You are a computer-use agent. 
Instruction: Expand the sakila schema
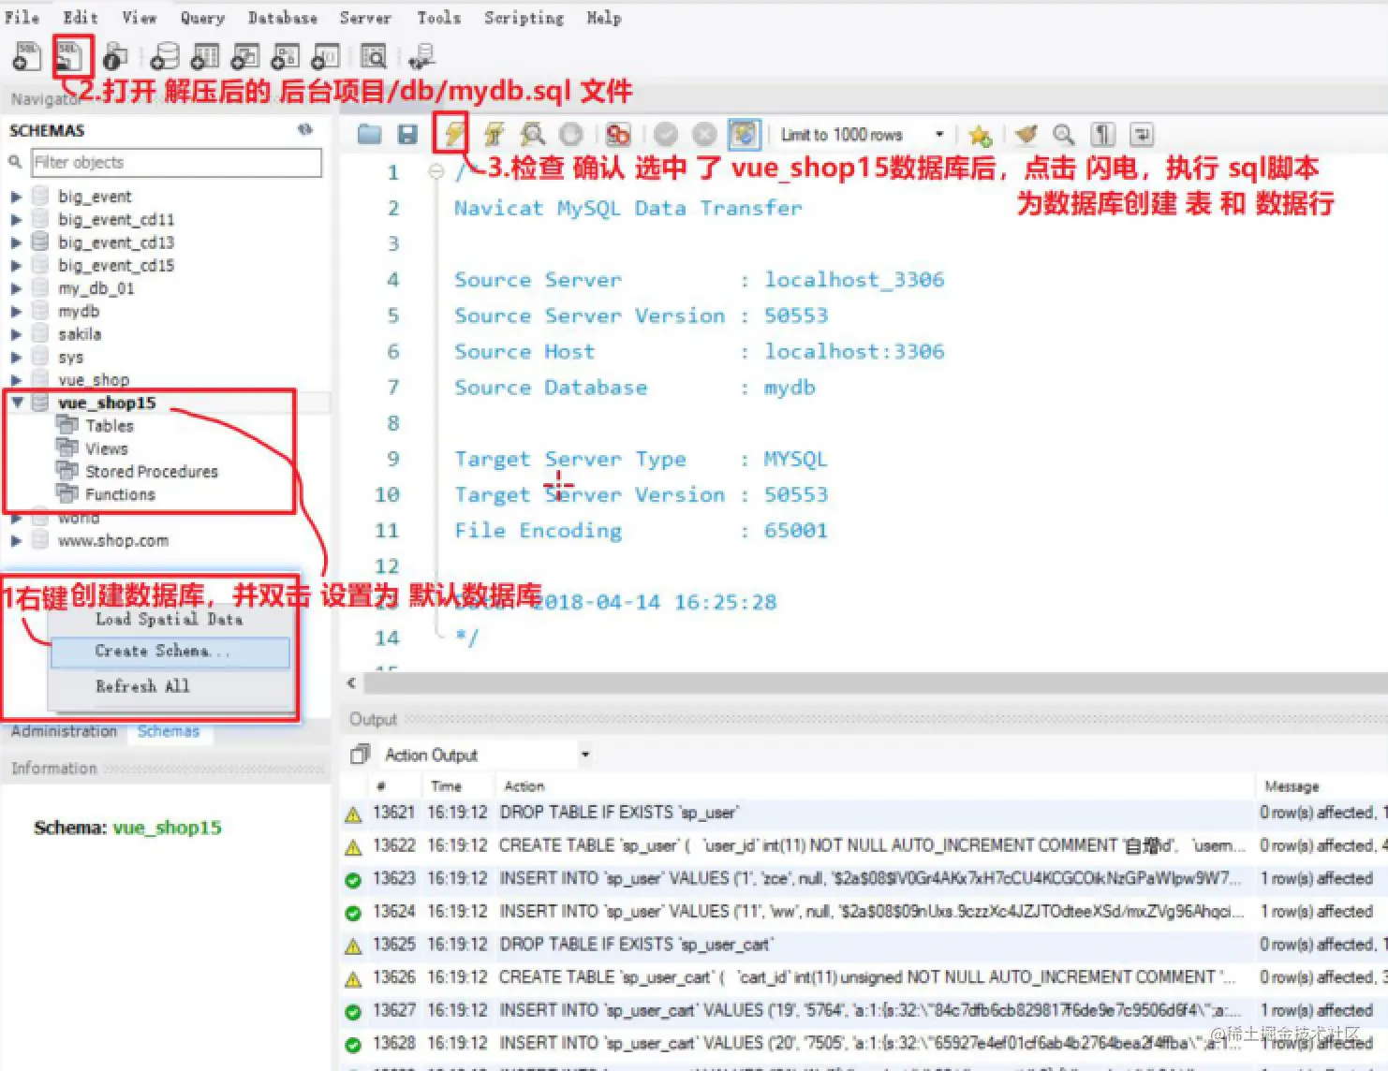click(16, 334)
